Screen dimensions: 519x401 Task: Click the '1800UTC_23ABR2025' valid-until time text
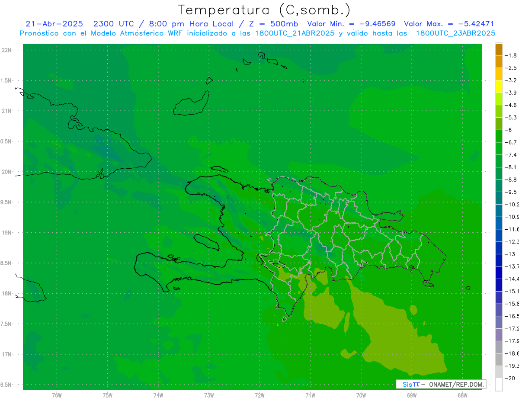coord(455,33)
